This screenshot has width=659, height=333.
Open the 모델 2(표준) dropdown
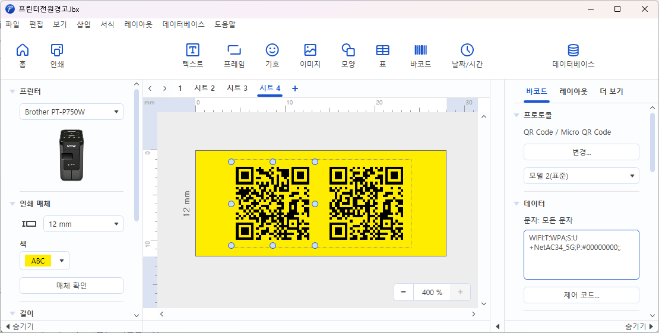(581, 176)
